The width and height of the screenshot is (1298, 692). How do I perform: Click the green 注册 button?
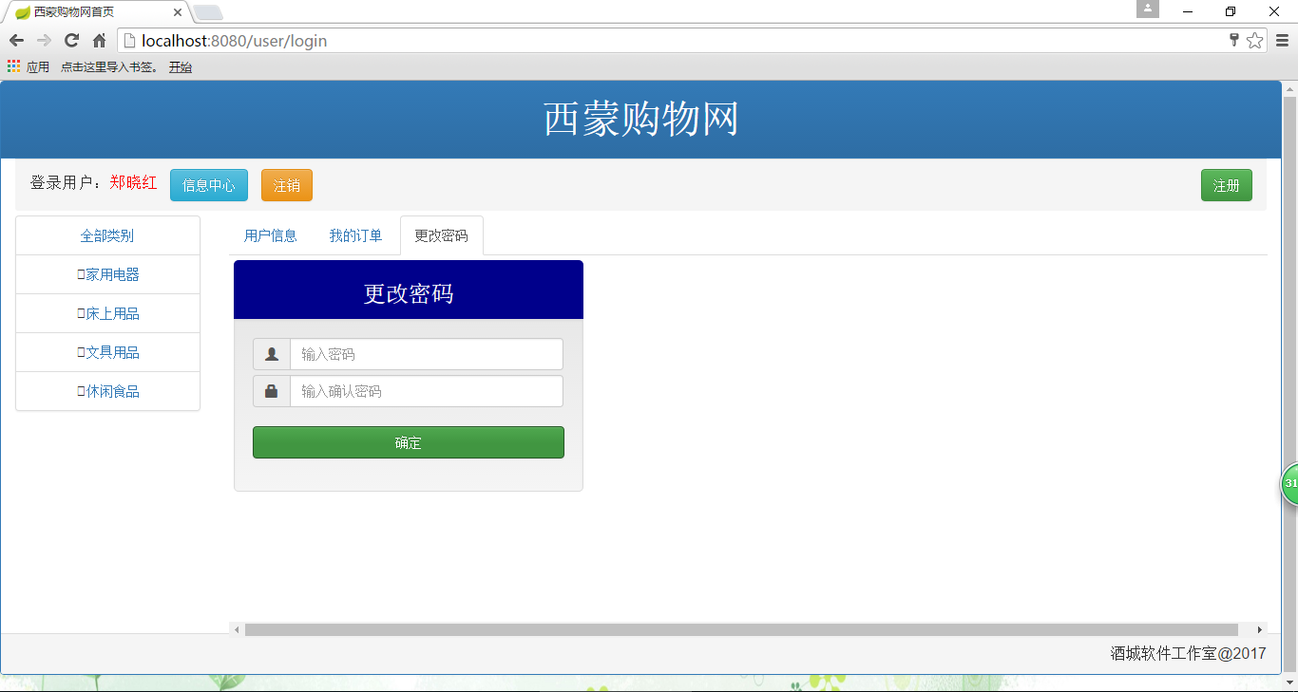coord(1227,185)
